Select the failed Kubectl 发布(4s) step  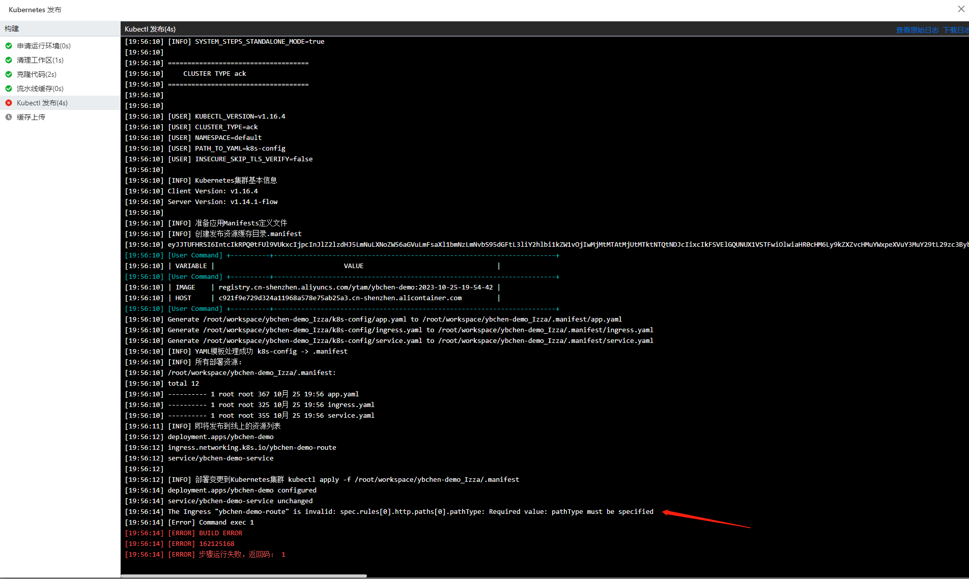(x=60, y=103)
